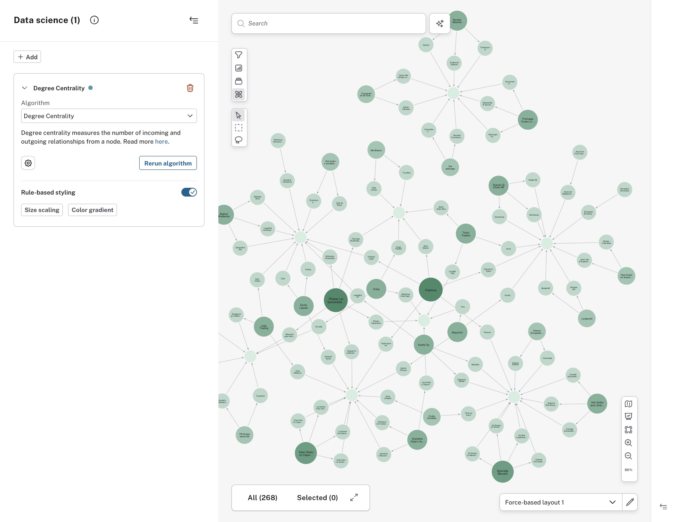Open the filter panel icon
675x522 pixels.
[x=239, y=55]
